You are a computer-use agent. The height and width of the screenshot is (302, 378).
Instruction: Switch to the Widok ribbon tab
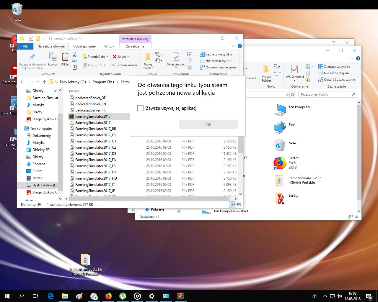(x=109, y=46)
